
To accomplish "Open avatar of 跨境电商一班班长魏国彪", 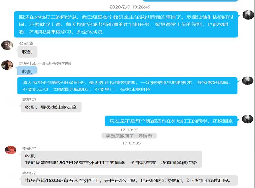I will point(7,65).
